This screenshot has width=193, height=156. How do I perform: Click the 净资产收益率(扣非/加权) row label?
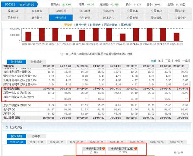(19, 97)
